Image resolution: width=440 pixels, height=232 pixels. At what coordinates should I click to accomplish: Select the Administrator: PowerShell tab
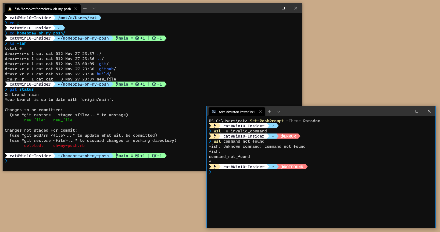(237, 112)
